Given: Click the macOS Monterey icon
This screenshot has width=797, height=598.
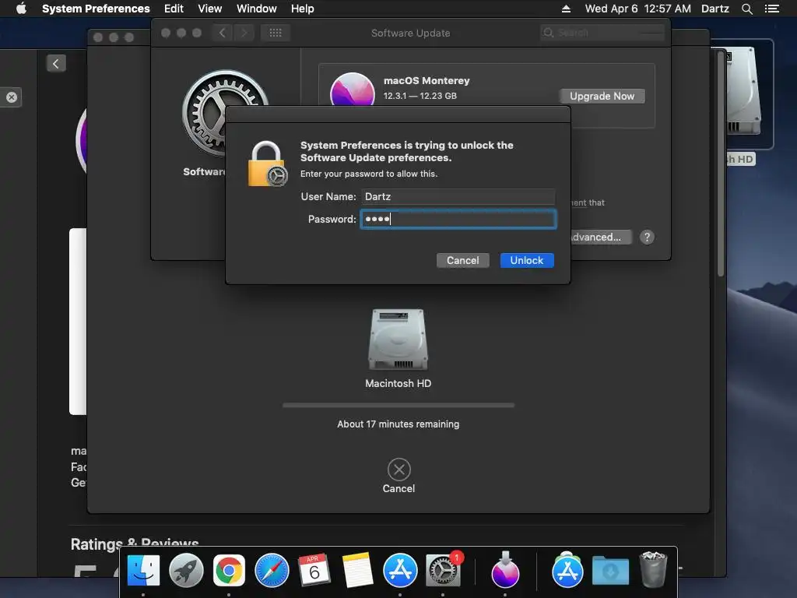Looking at the screenshot, I should pyautogui.click(x=353, y=90).
